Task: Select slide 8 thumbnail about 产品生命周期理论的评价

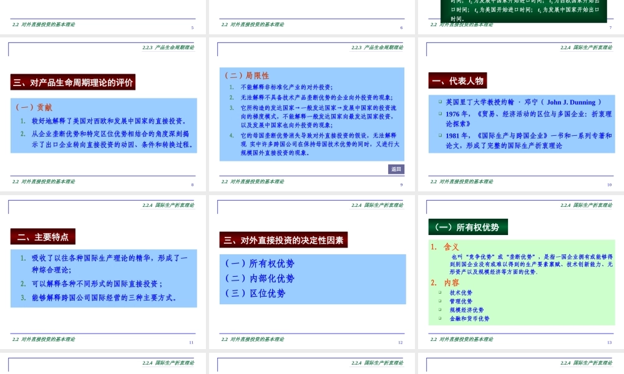Action: pos(103,115)
